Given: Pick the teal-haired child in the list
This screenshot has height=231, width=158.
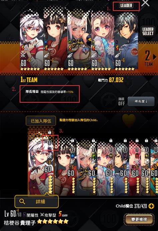Looking at the screenshot, I should pos(154,167).
